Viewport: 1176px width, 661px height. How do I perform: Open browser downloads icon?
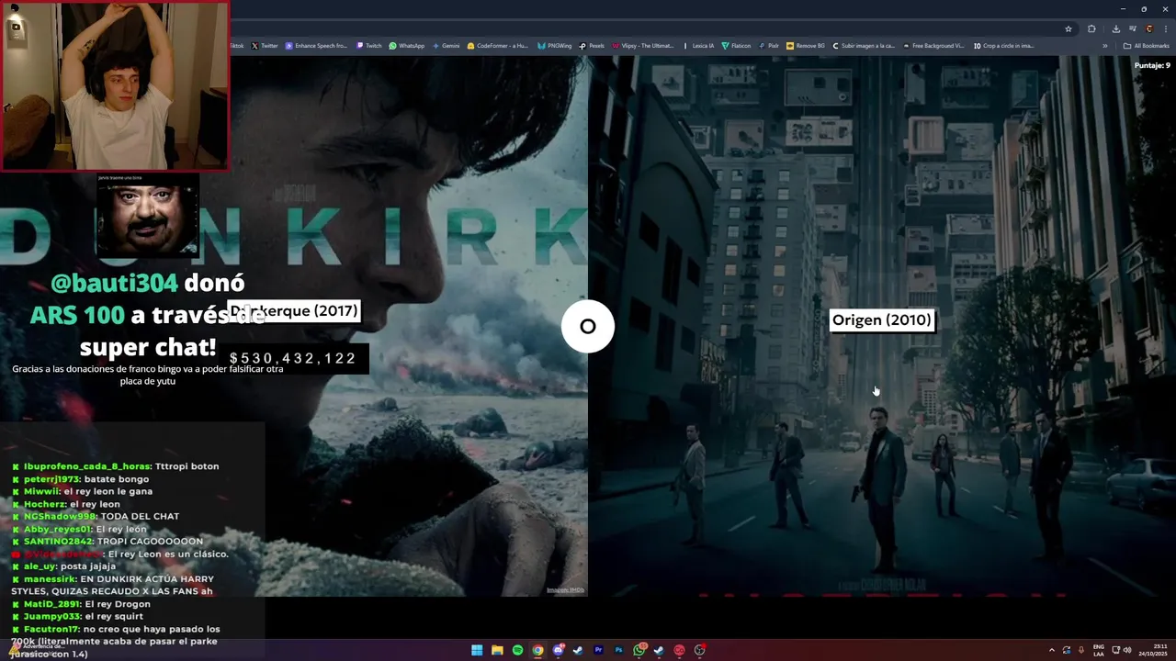tap(1116, 29)
